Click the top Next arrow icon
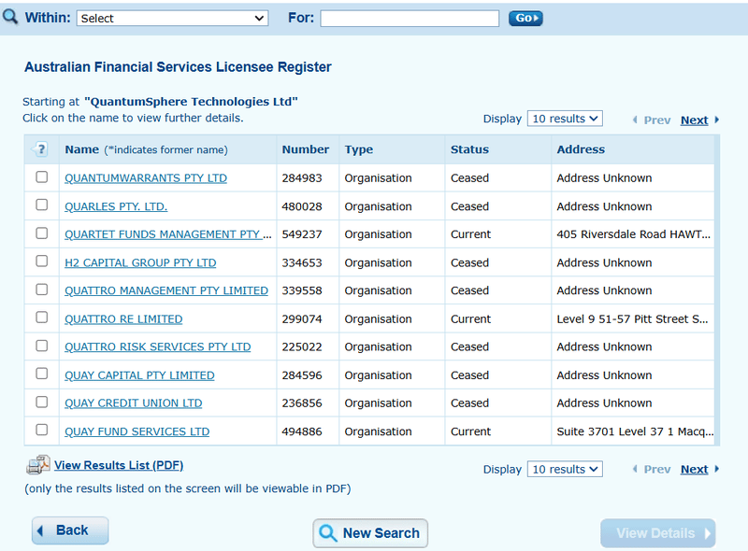The height and width of the screenshot is (551, 748). click(x=716, y=120)
